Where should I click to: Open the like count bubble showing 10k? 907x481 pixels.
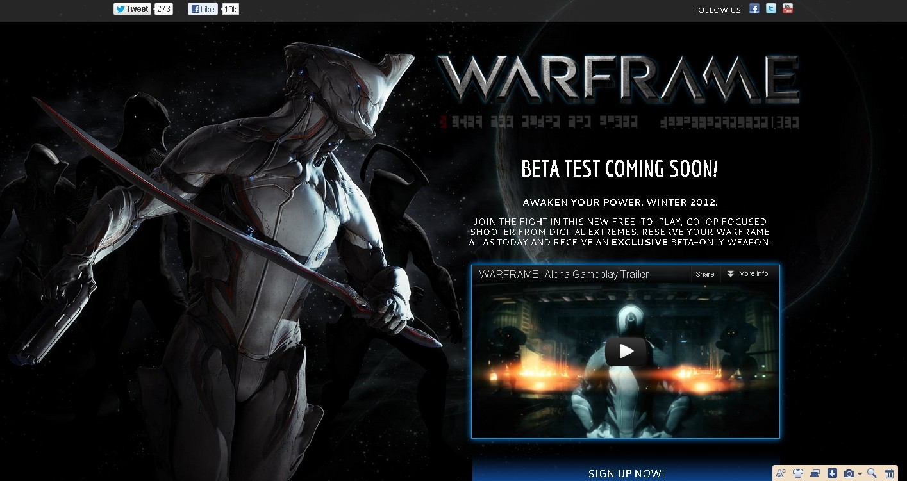coord(230,9)
